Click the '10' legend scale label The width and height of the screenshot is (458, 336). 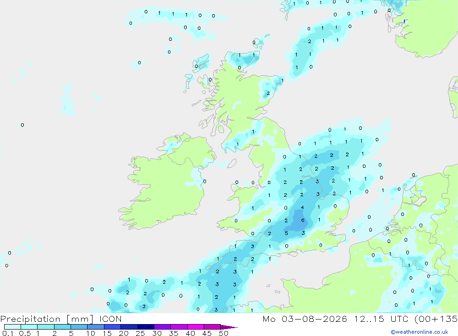point(91,333)
